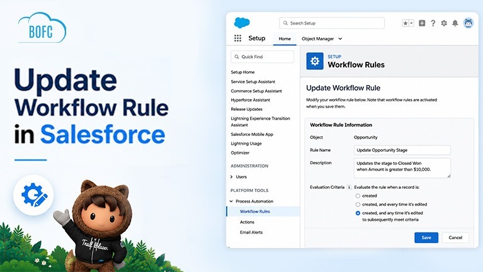Click the Save button
The width and height of the screenshot is (483, 272).
point(426,237)
